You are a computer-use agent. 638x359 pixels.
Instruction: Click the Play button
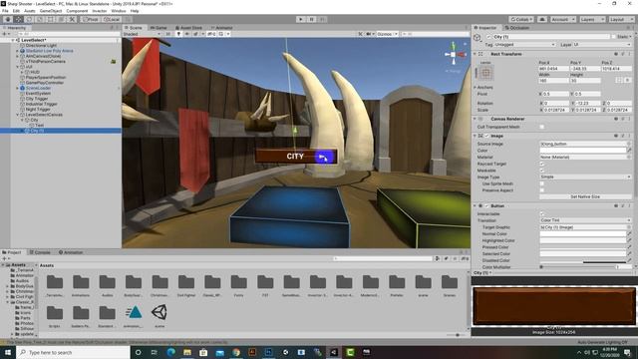point(301,19)
